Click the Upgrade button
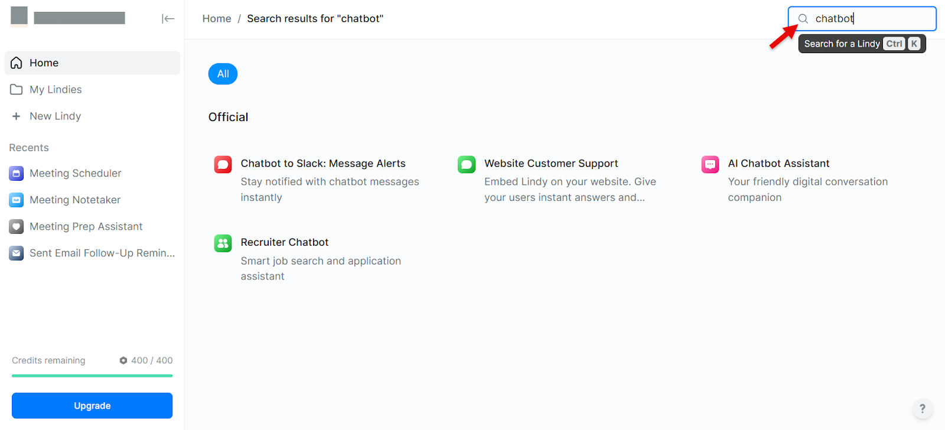Screen dimensions: 945x430 92,406
